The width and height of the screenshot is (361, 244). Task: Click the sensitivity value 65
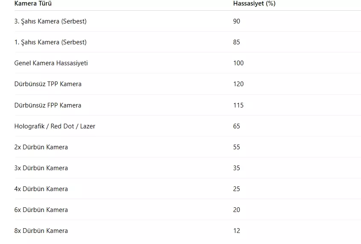[237, 126]
